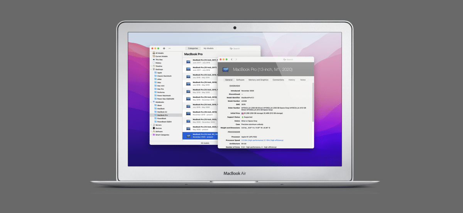
Task: Switch to the My Models tab
Action: pyautogui.click(x=208, y=49)
